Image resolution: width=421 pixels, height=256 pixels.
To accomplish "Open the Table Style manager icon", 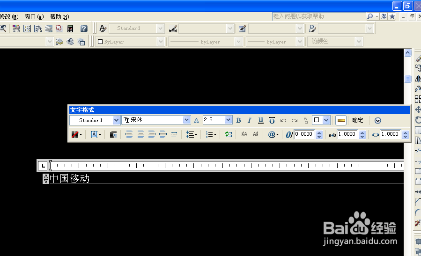I will pyautogui.click(x=242, y=29).
